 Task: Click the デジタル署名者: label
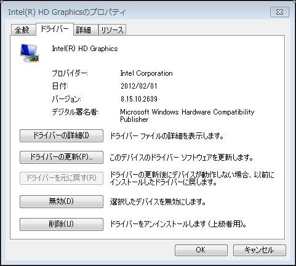click(x=75, y=112)
